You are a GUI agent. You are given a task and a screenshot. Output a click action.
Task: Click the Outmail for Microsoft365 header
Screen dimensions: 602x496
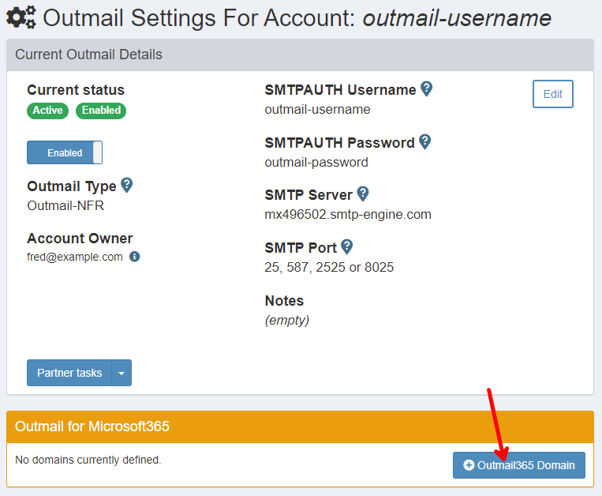(92, 426)
